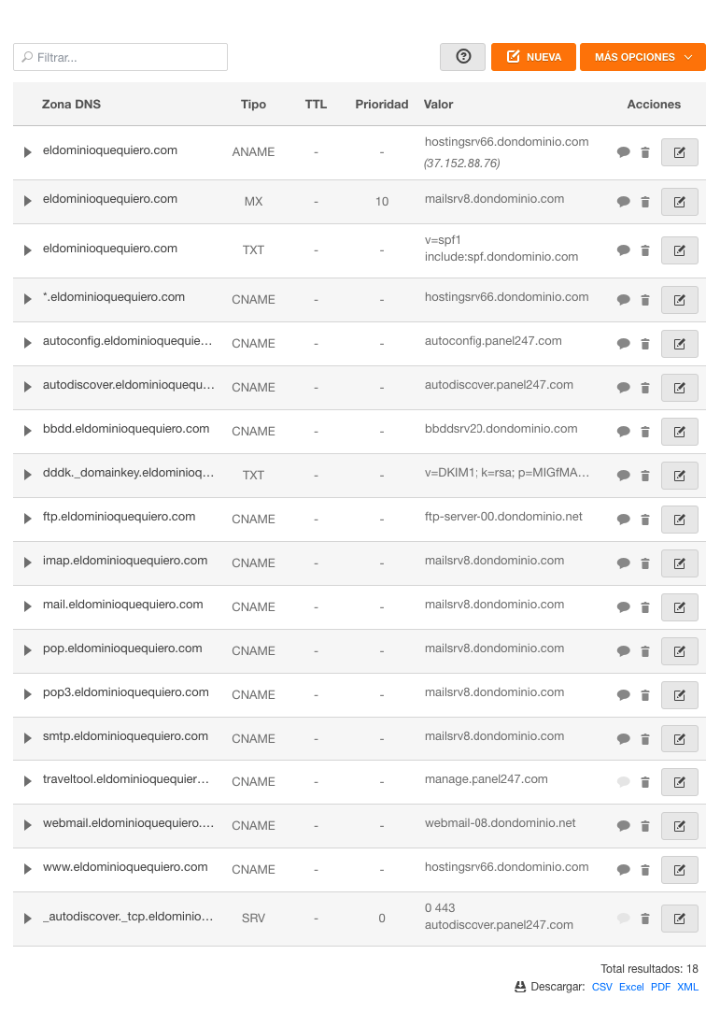Screen dimensions: 720x1026
Task: Download the zone as CSV
Action: point(601,987)
